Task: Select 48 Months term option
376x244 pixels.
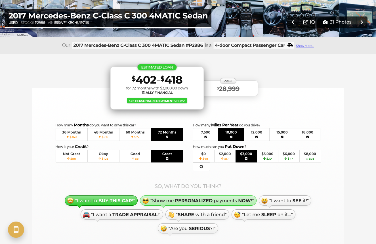Action: point(103,134)
